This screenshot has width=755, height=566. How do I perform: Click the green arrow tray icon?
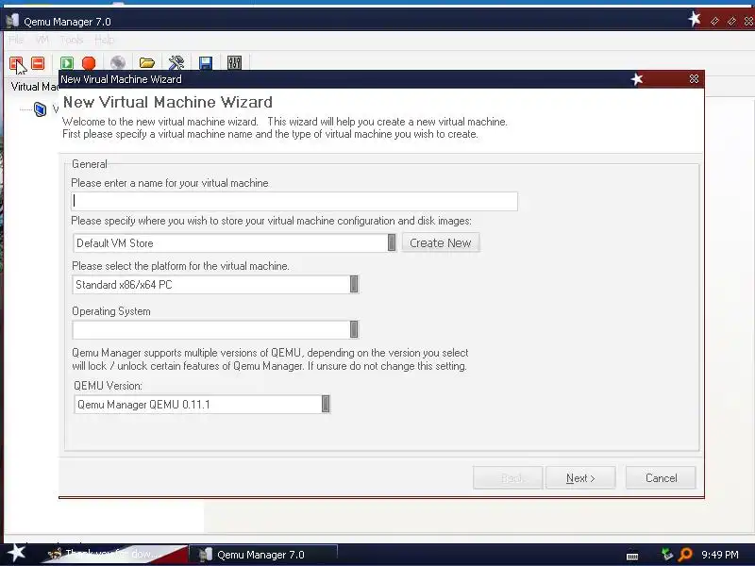[666, 555]
